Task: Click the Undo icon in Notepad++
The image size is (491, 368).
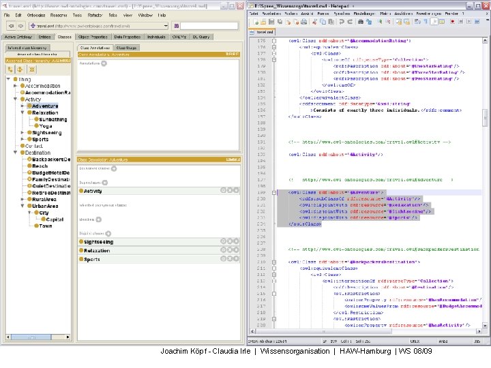Action: [x=342, y=22]
